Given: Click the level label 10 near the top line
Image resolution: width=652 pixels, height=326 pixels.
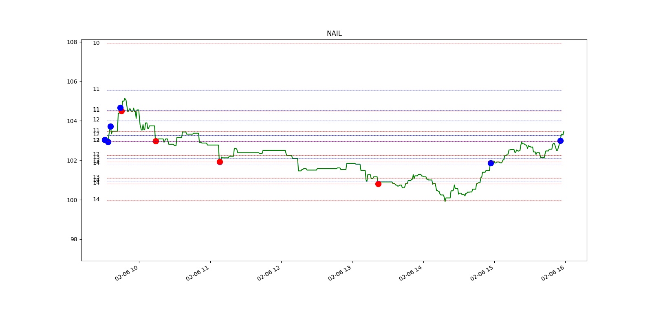Looking at the screenshot, I should [96, 43].
